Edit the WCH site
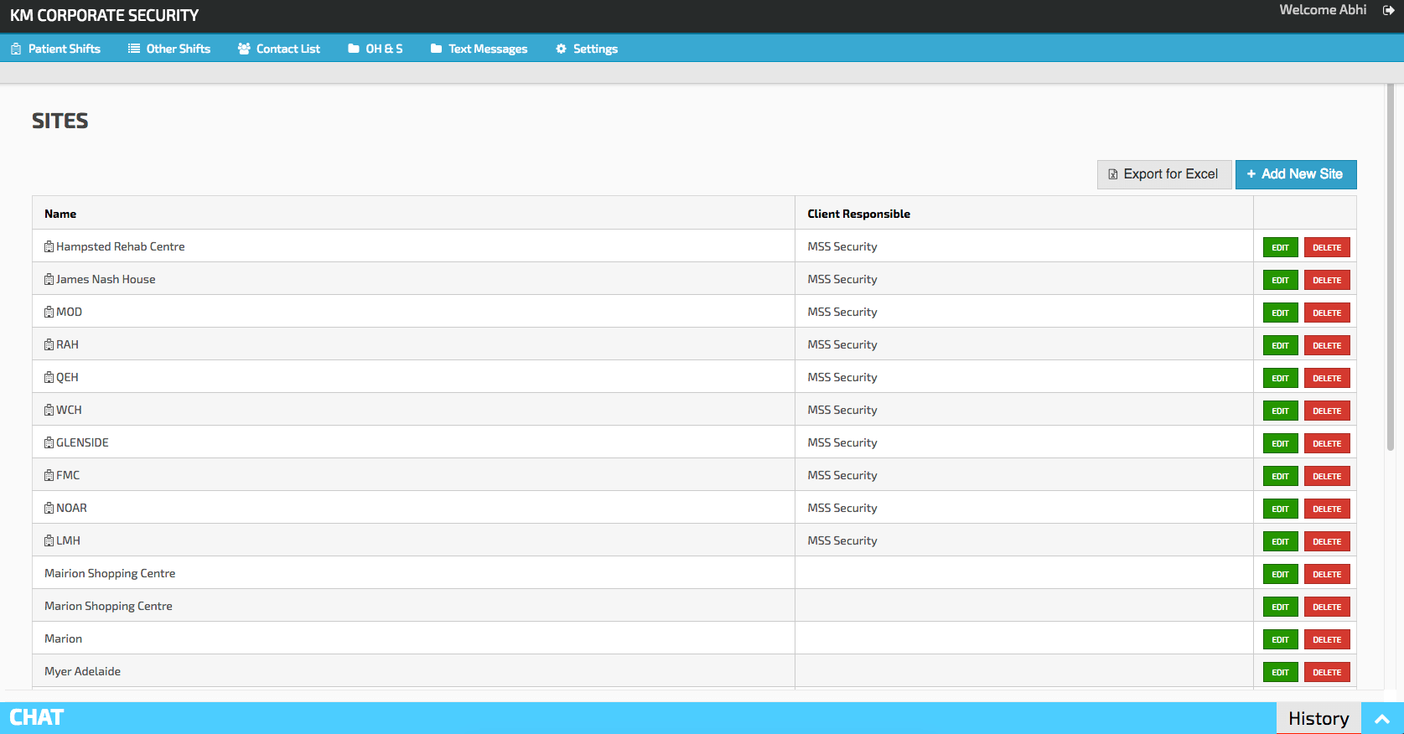The width and height of the screenshot is (1404, 734). 1281,411
